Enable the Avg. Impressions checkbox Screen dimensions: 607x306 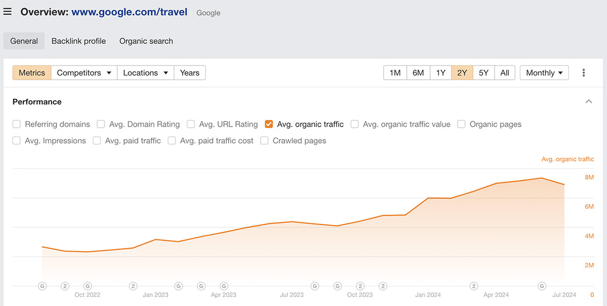click(16, 141)
